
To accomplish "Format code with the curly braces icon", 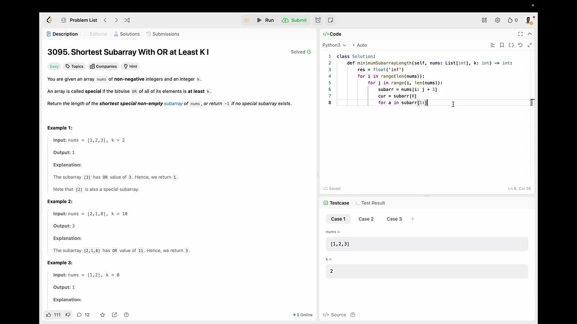I will [x=511, y=45].
